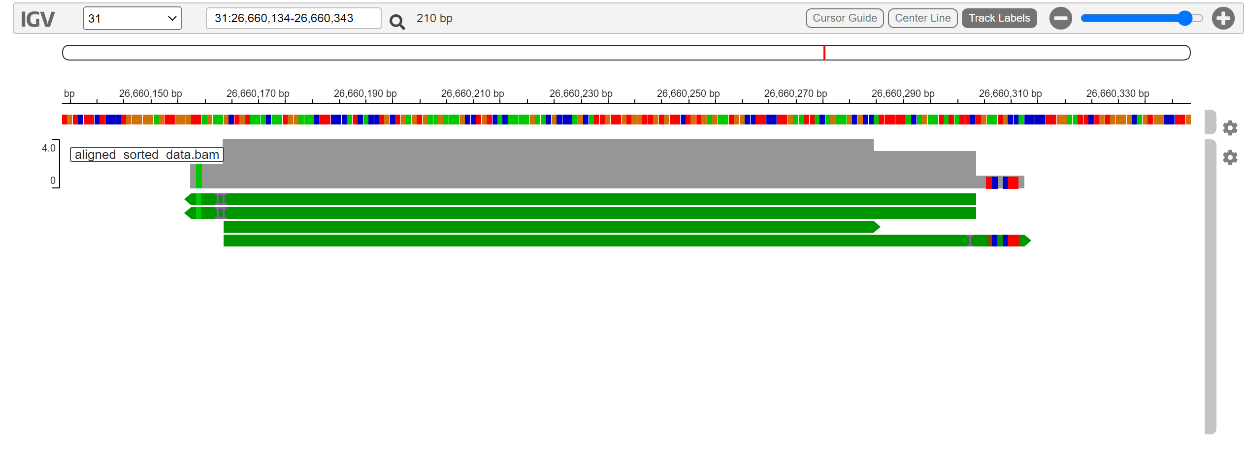Click the 26,660,150 bp ruler label
The width and height of the screenshot is (1247, 458).
click(x=150, y=93)
